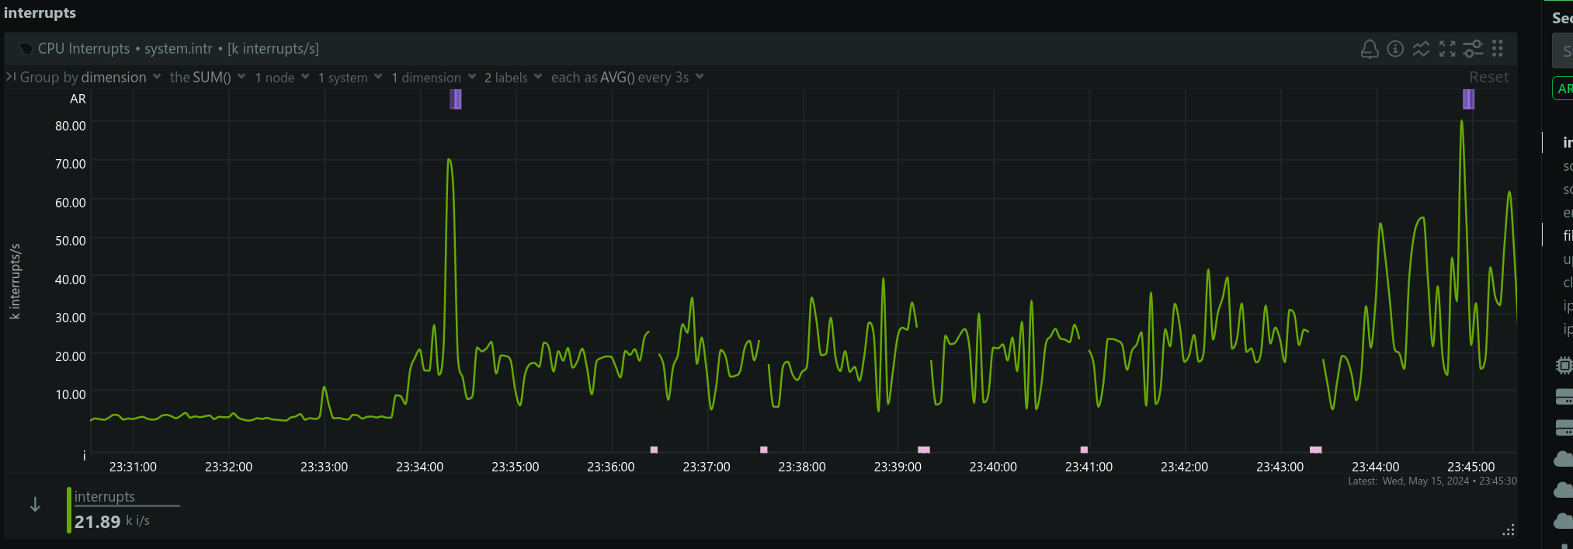Click the Netdata logo beside CPU Interrupts
This screenshot has width=1573, height=549.
coord(26,49)
